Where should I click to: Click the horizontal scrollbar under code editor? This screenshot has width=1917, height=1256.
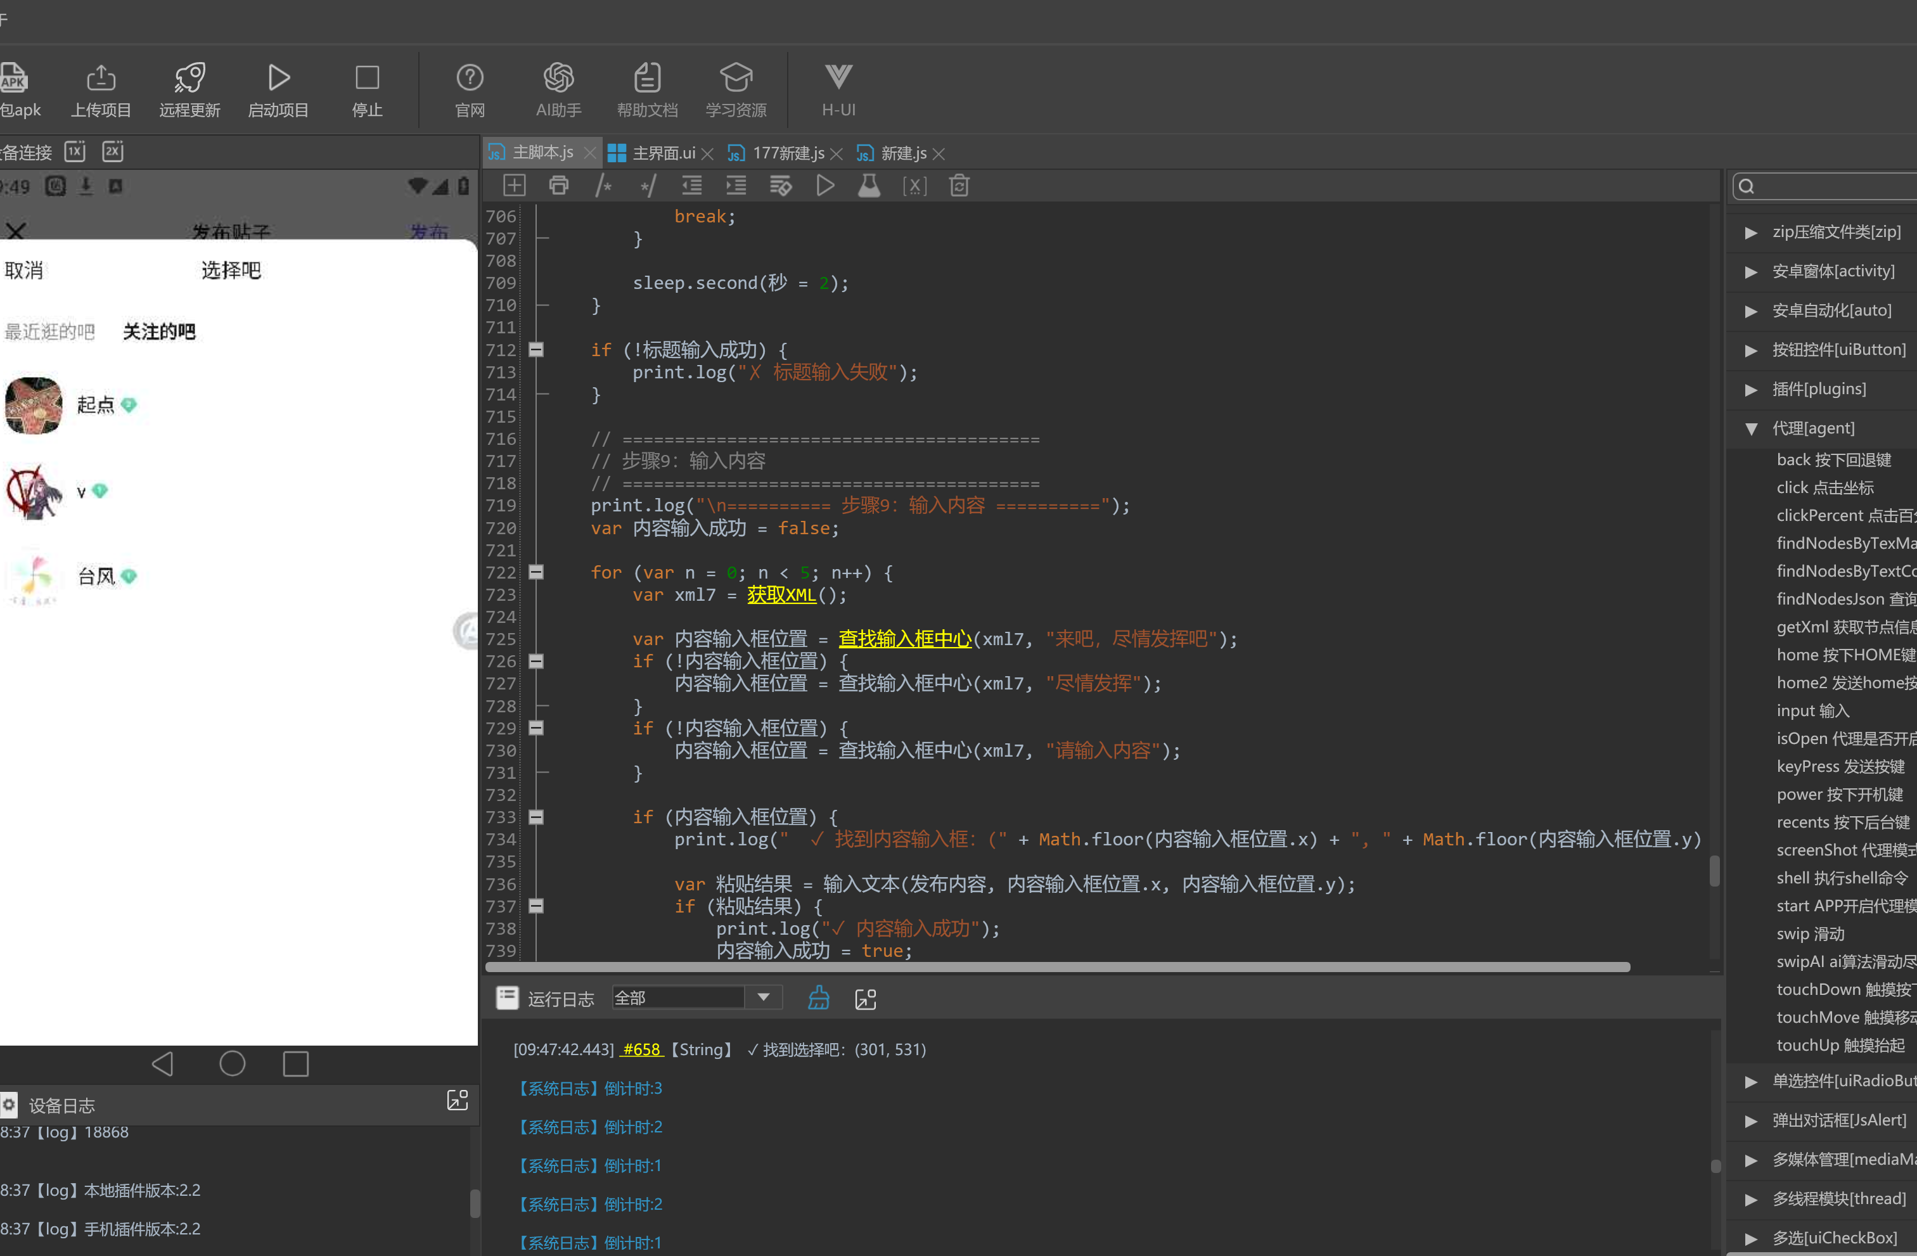(x=1058, y=967)
